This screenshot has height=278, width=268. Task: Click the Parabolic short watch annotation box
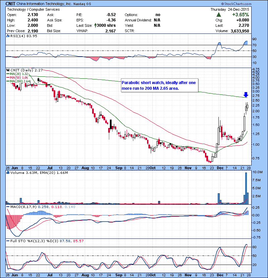[159, 85]
